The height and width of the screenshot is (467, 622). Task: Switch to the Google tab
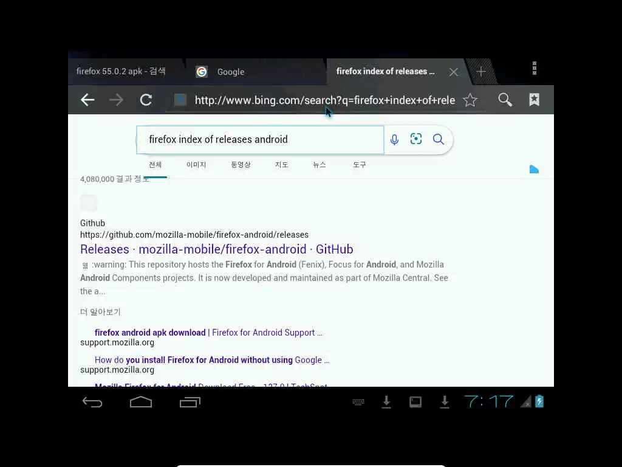click(256, 72)
